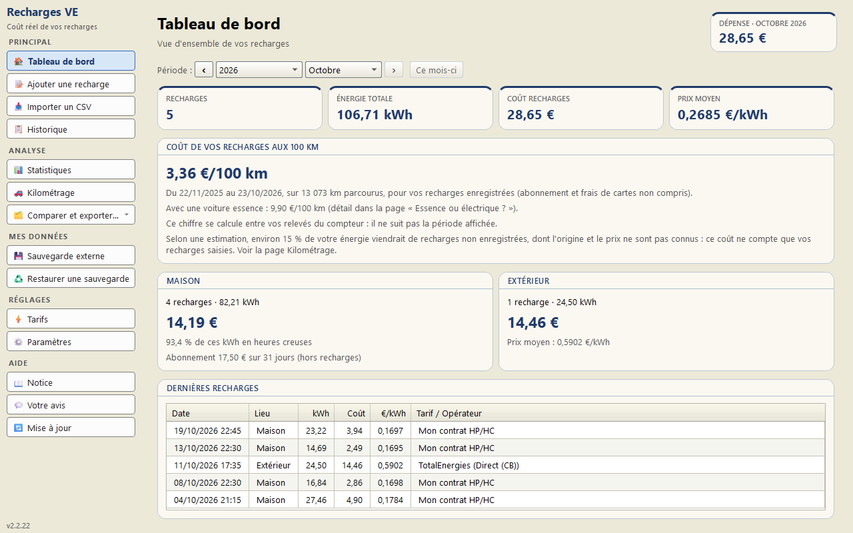Click the Prix moyen 0,2685 €/kWh card
This screenshot has width=853, height=533.
point(752,107)
